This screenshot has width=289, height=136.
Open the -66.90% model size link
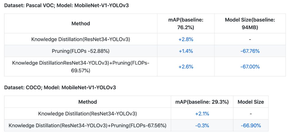coord(251,126)
